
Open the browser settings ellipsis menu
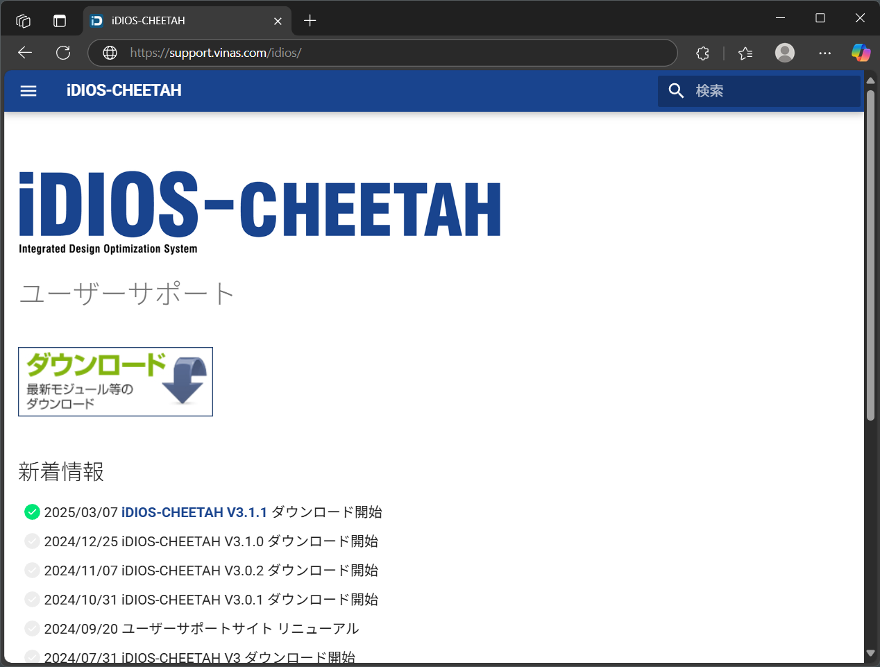tap(824, 53)
